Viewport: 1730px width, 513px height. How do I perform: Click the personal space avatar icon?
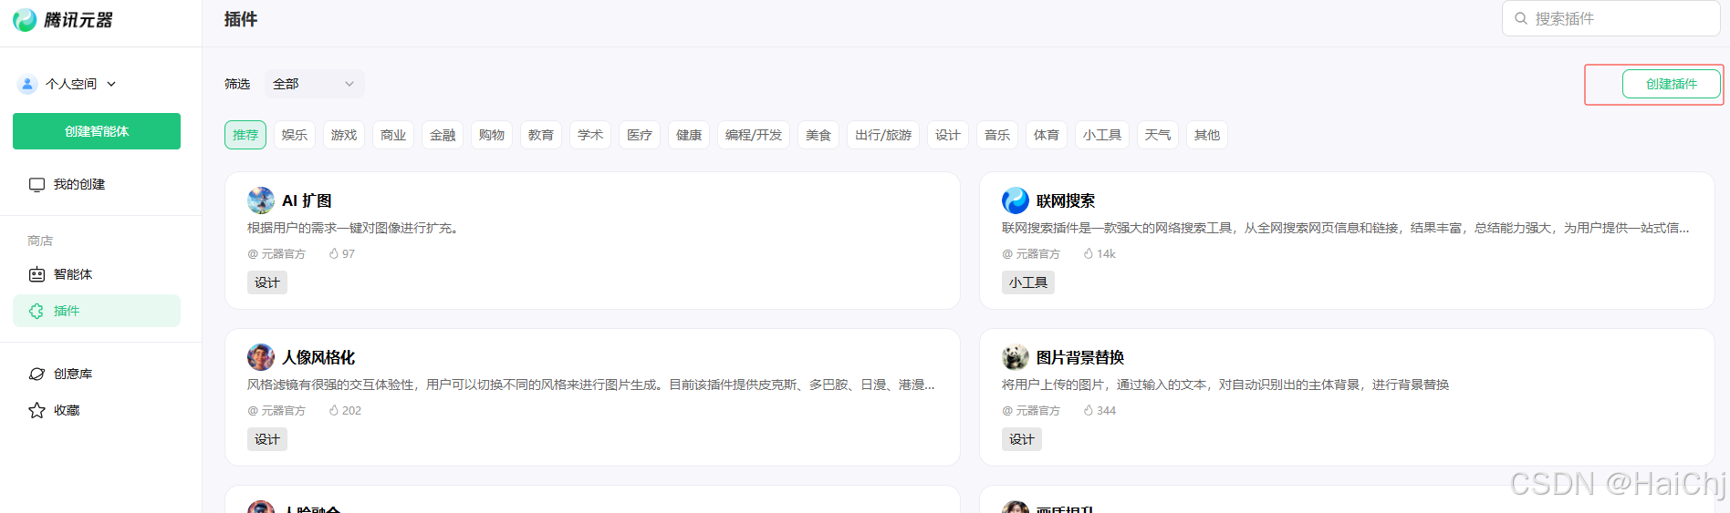pyautogui.click(x=27, y=84)
